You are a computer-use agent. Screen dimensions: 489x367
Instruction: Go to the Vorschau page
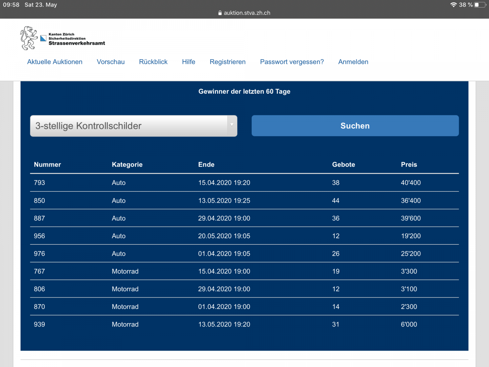(x=110, y=62)
